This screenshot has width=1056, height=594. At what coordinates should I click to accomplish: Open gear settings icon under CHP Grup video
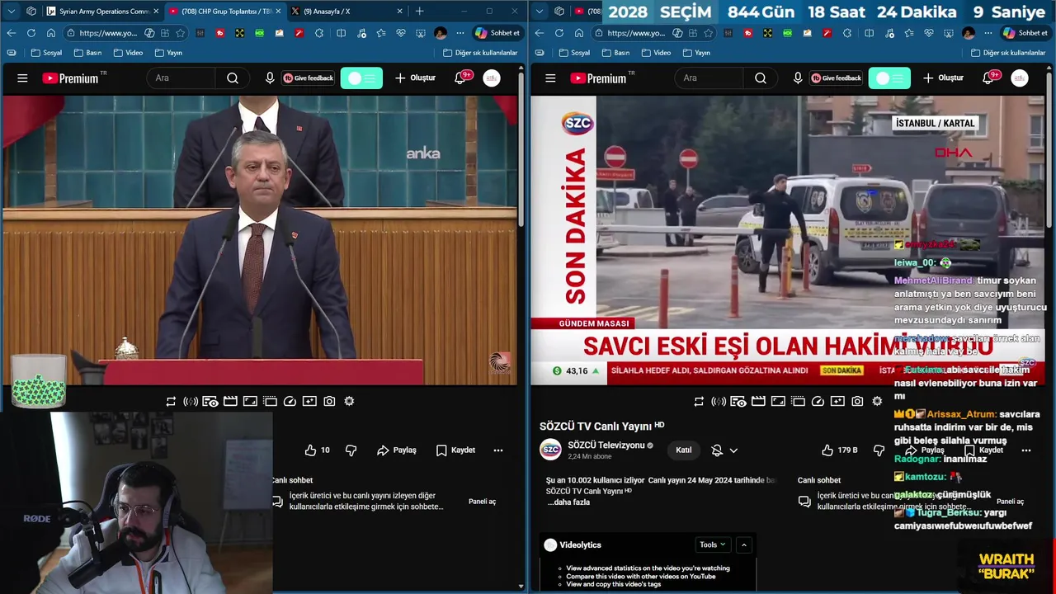pyautogui.click(x=349, y=402)
